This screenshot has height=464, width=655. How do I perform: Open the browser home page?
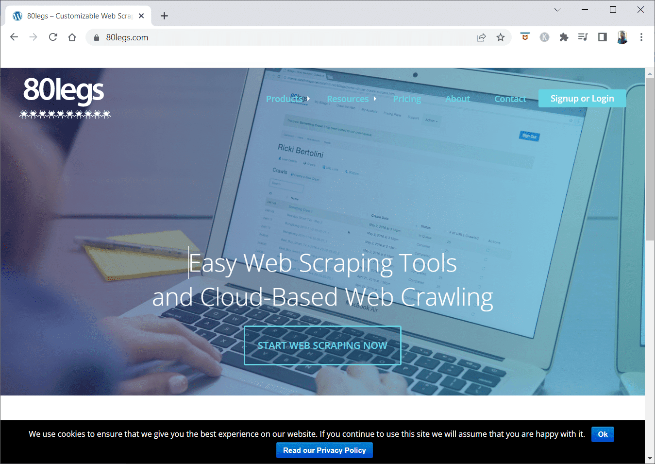(x=72, y=37)
